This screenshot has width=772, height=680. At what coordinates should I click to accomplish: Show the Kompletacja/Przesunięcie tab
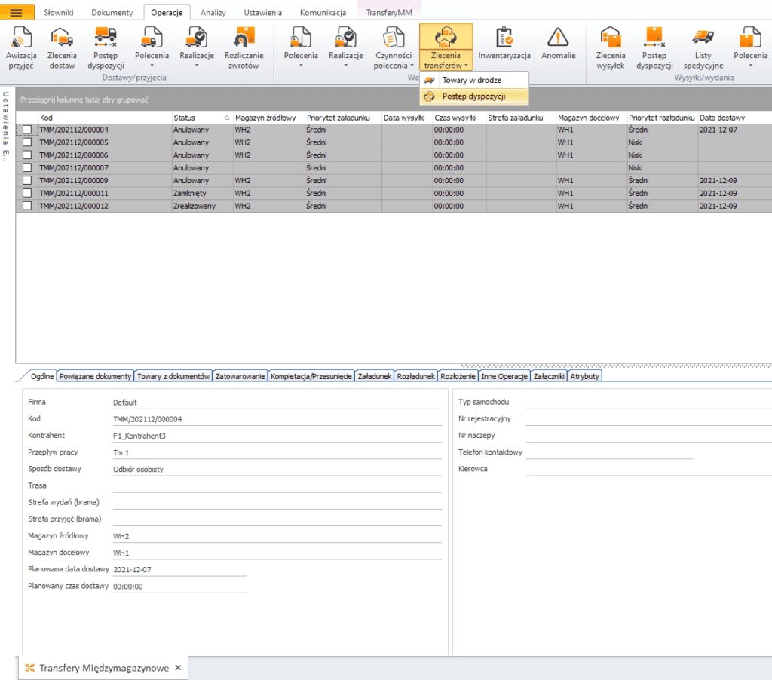(311, 376)
